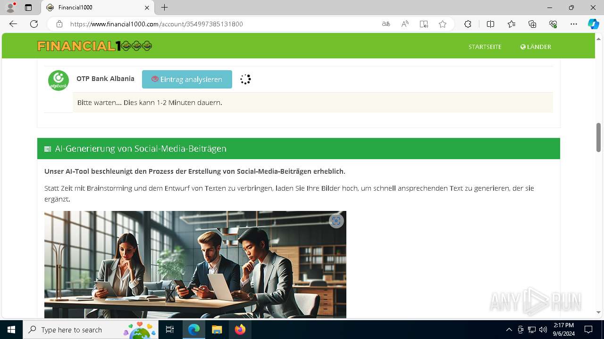Reload the page with the refresh icon

pos(34,24)
